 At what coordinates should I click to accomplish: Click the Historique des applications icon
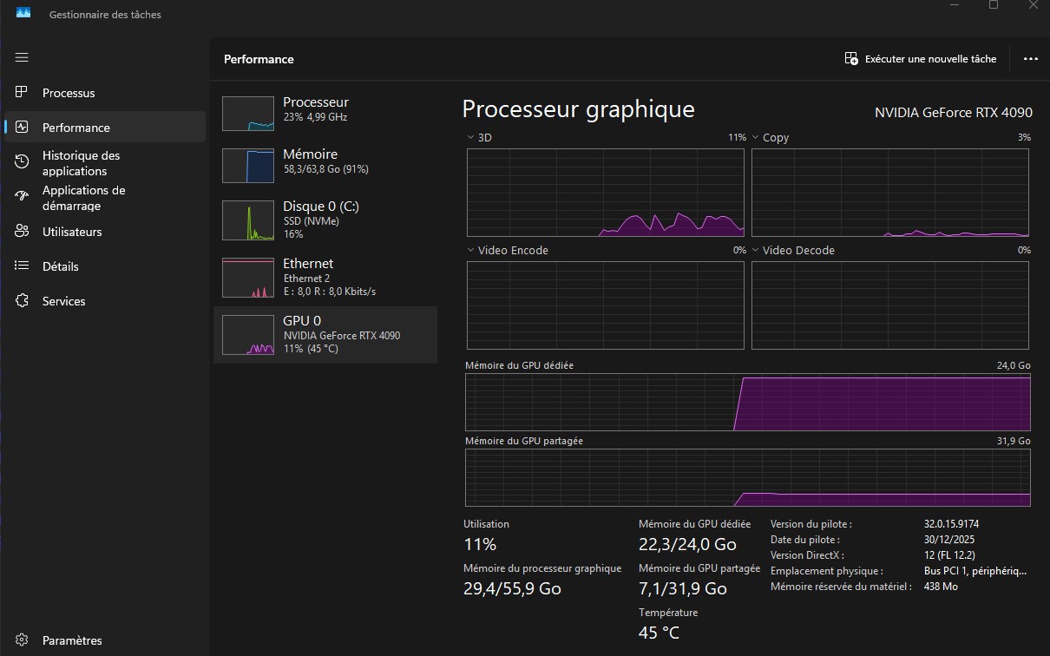coord(23,162)
